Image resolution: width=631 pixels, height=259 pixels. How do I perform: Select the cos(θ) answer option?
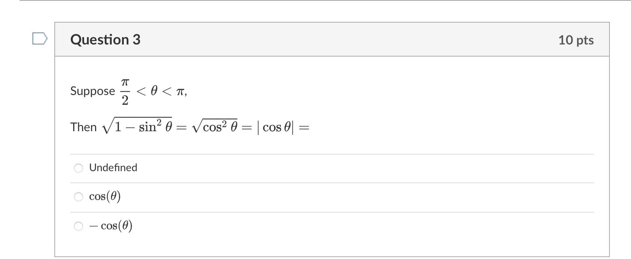click(x=78, y=196)
